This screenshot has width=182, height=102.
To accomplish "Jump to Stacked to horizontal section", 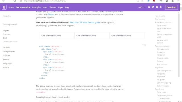I will 161,54.
